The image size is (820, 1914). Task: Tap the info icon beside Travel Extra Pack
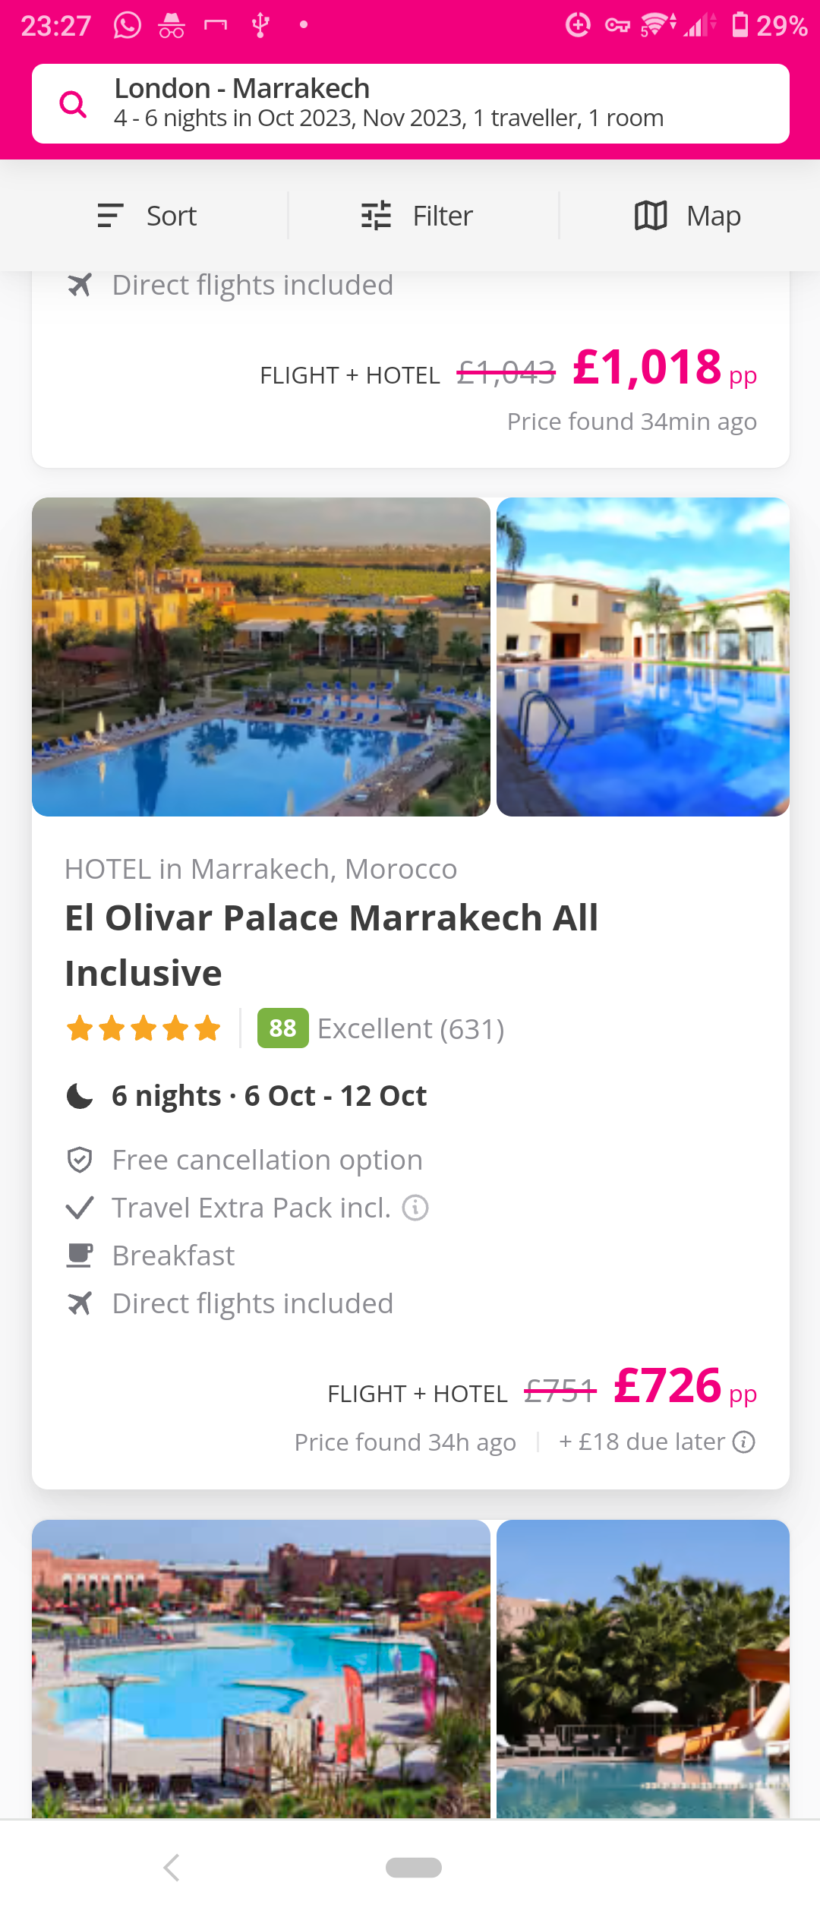point(415,1207)
